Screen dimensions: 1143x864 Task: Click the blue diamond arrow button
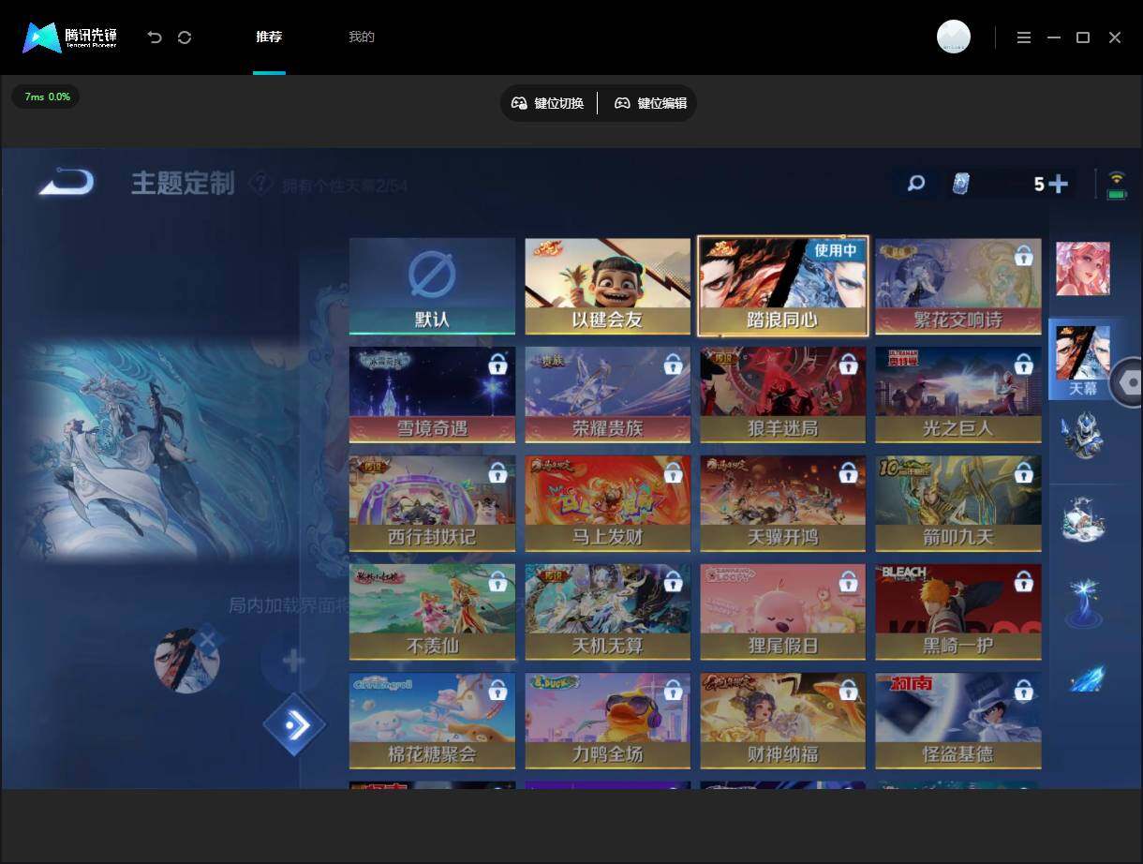[x=294, y=724]
